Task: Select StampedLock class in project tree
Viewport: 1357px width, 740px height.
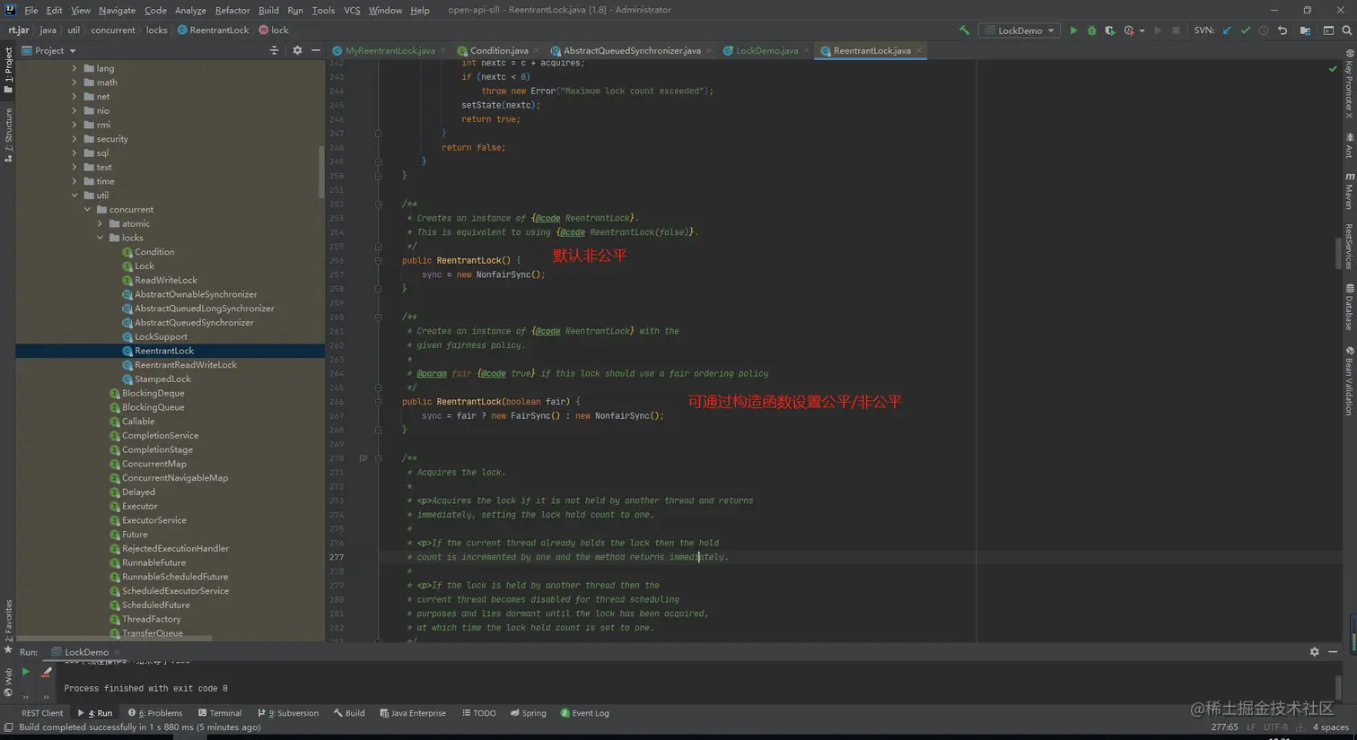Action: click(x=162, y=379)
